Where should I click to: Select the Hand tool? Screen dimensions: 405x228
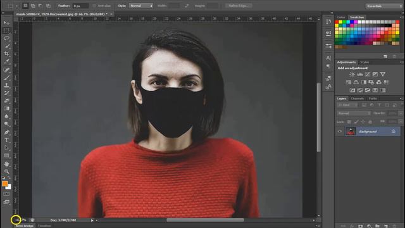(x=6, y=164)
